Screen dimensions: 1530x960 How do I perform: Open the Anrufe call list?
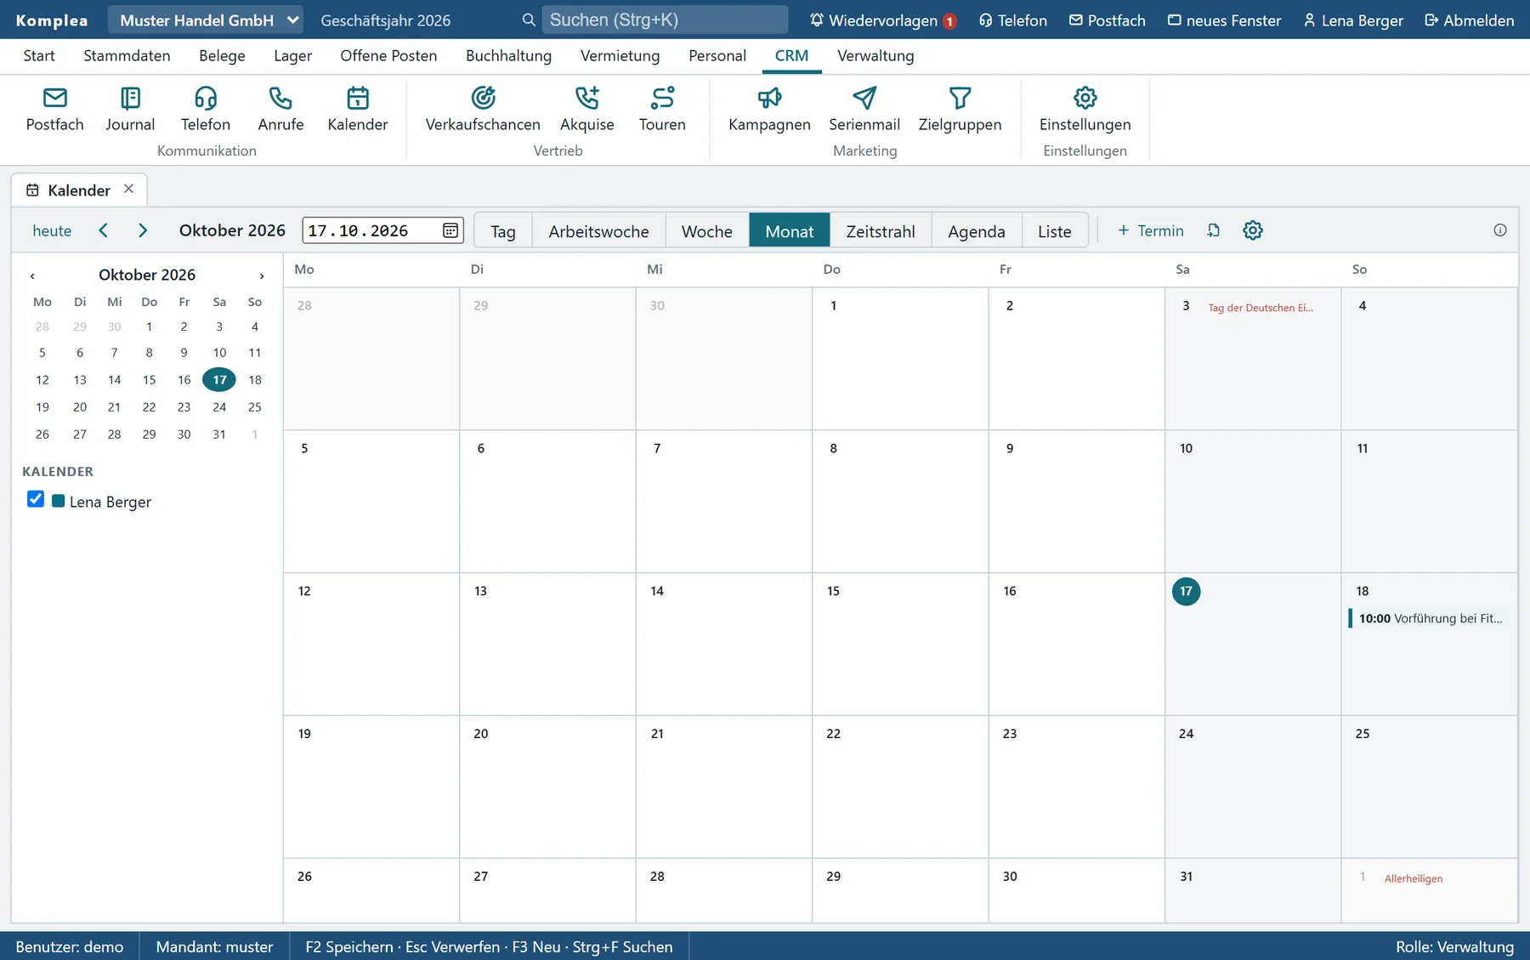pyautogui.click(x=280, y=110)
